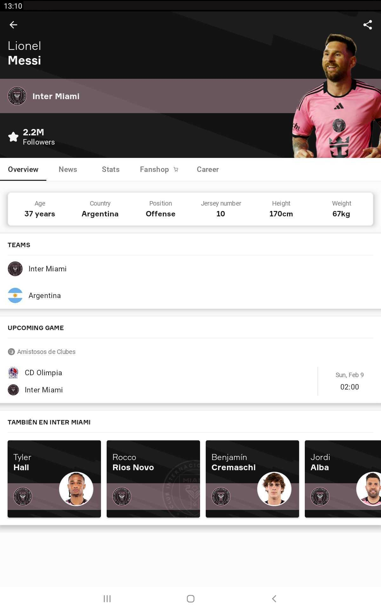Screen dimensions: 381x610
Task: Tap the back arrow icon
Action: [x=13, y=25]
